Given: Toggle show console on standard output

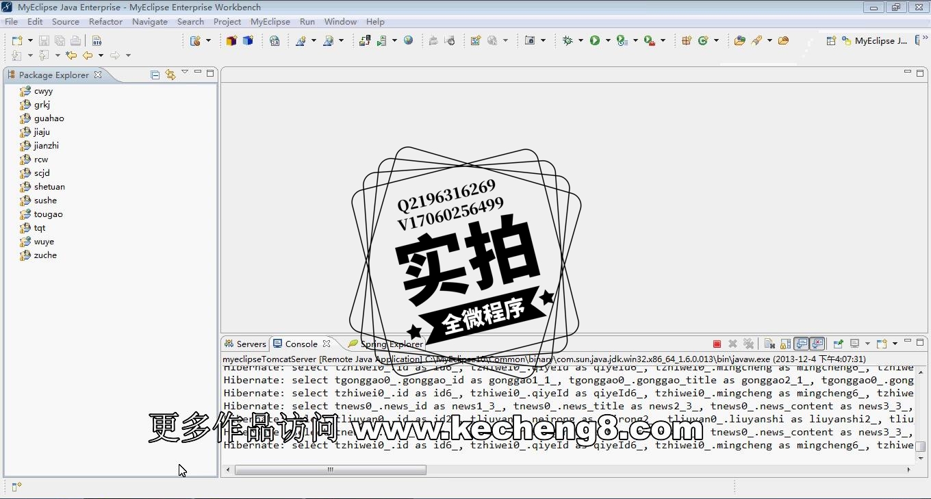Looking at the screenshot, I should 801,344.
